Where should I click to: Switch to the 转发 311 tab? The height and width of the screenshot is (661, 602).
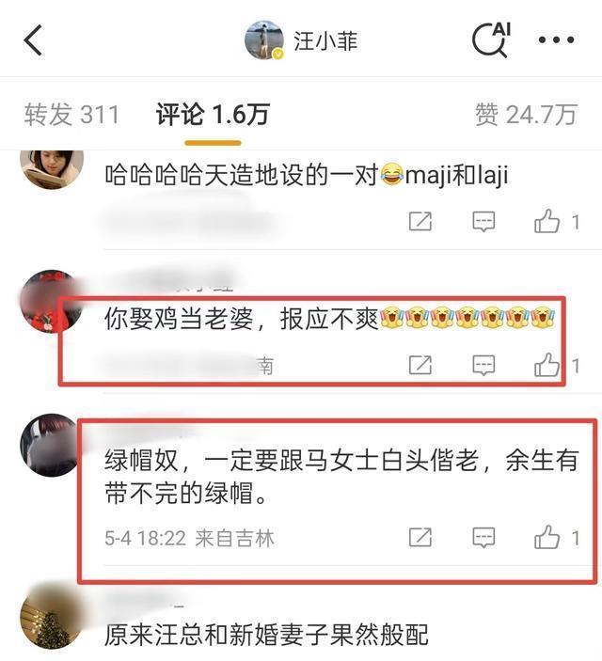click(x=71, y=115)
